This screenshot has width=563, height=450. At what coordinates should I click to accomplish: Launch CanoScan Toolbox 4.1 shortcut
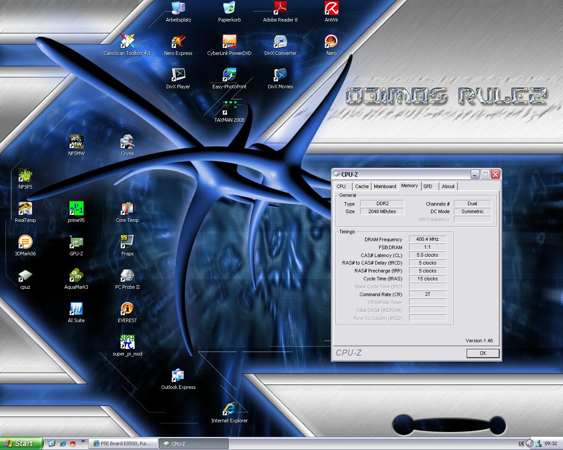click(127, 45)
